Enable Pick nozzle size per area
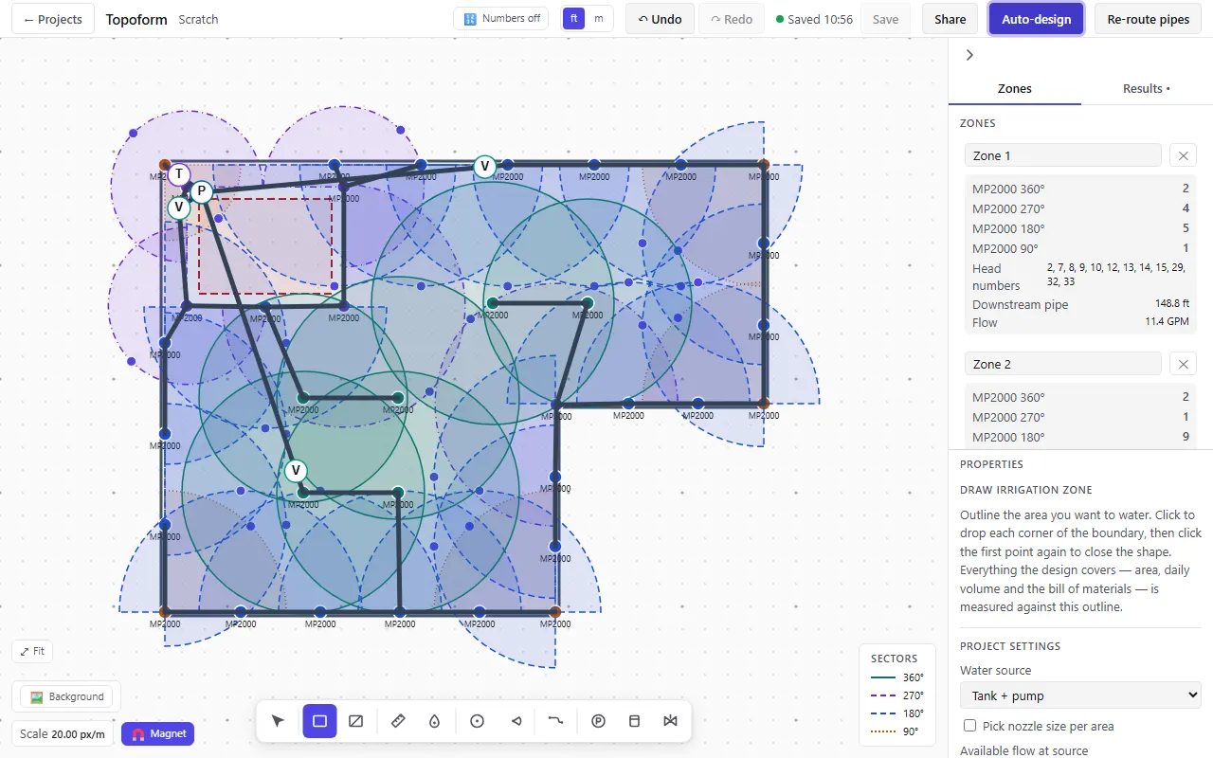This screenshot has height=758, width=1213. point(969,726)
